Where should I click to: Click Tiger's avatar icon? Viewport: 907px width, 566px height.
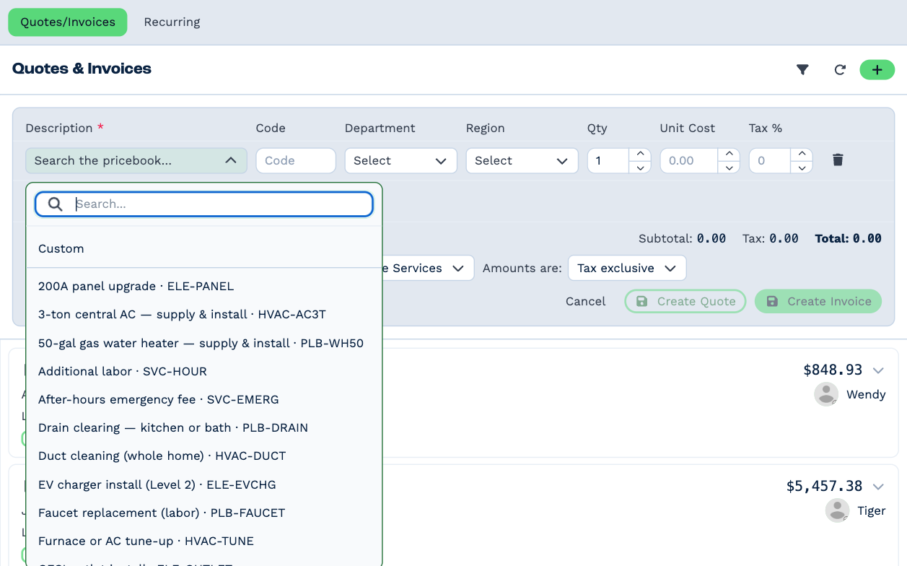[x=837, y=510]
